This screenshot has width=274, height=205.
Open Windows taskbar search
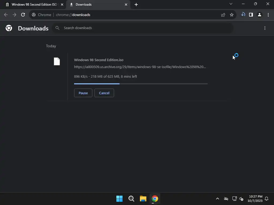click(131, 199)
